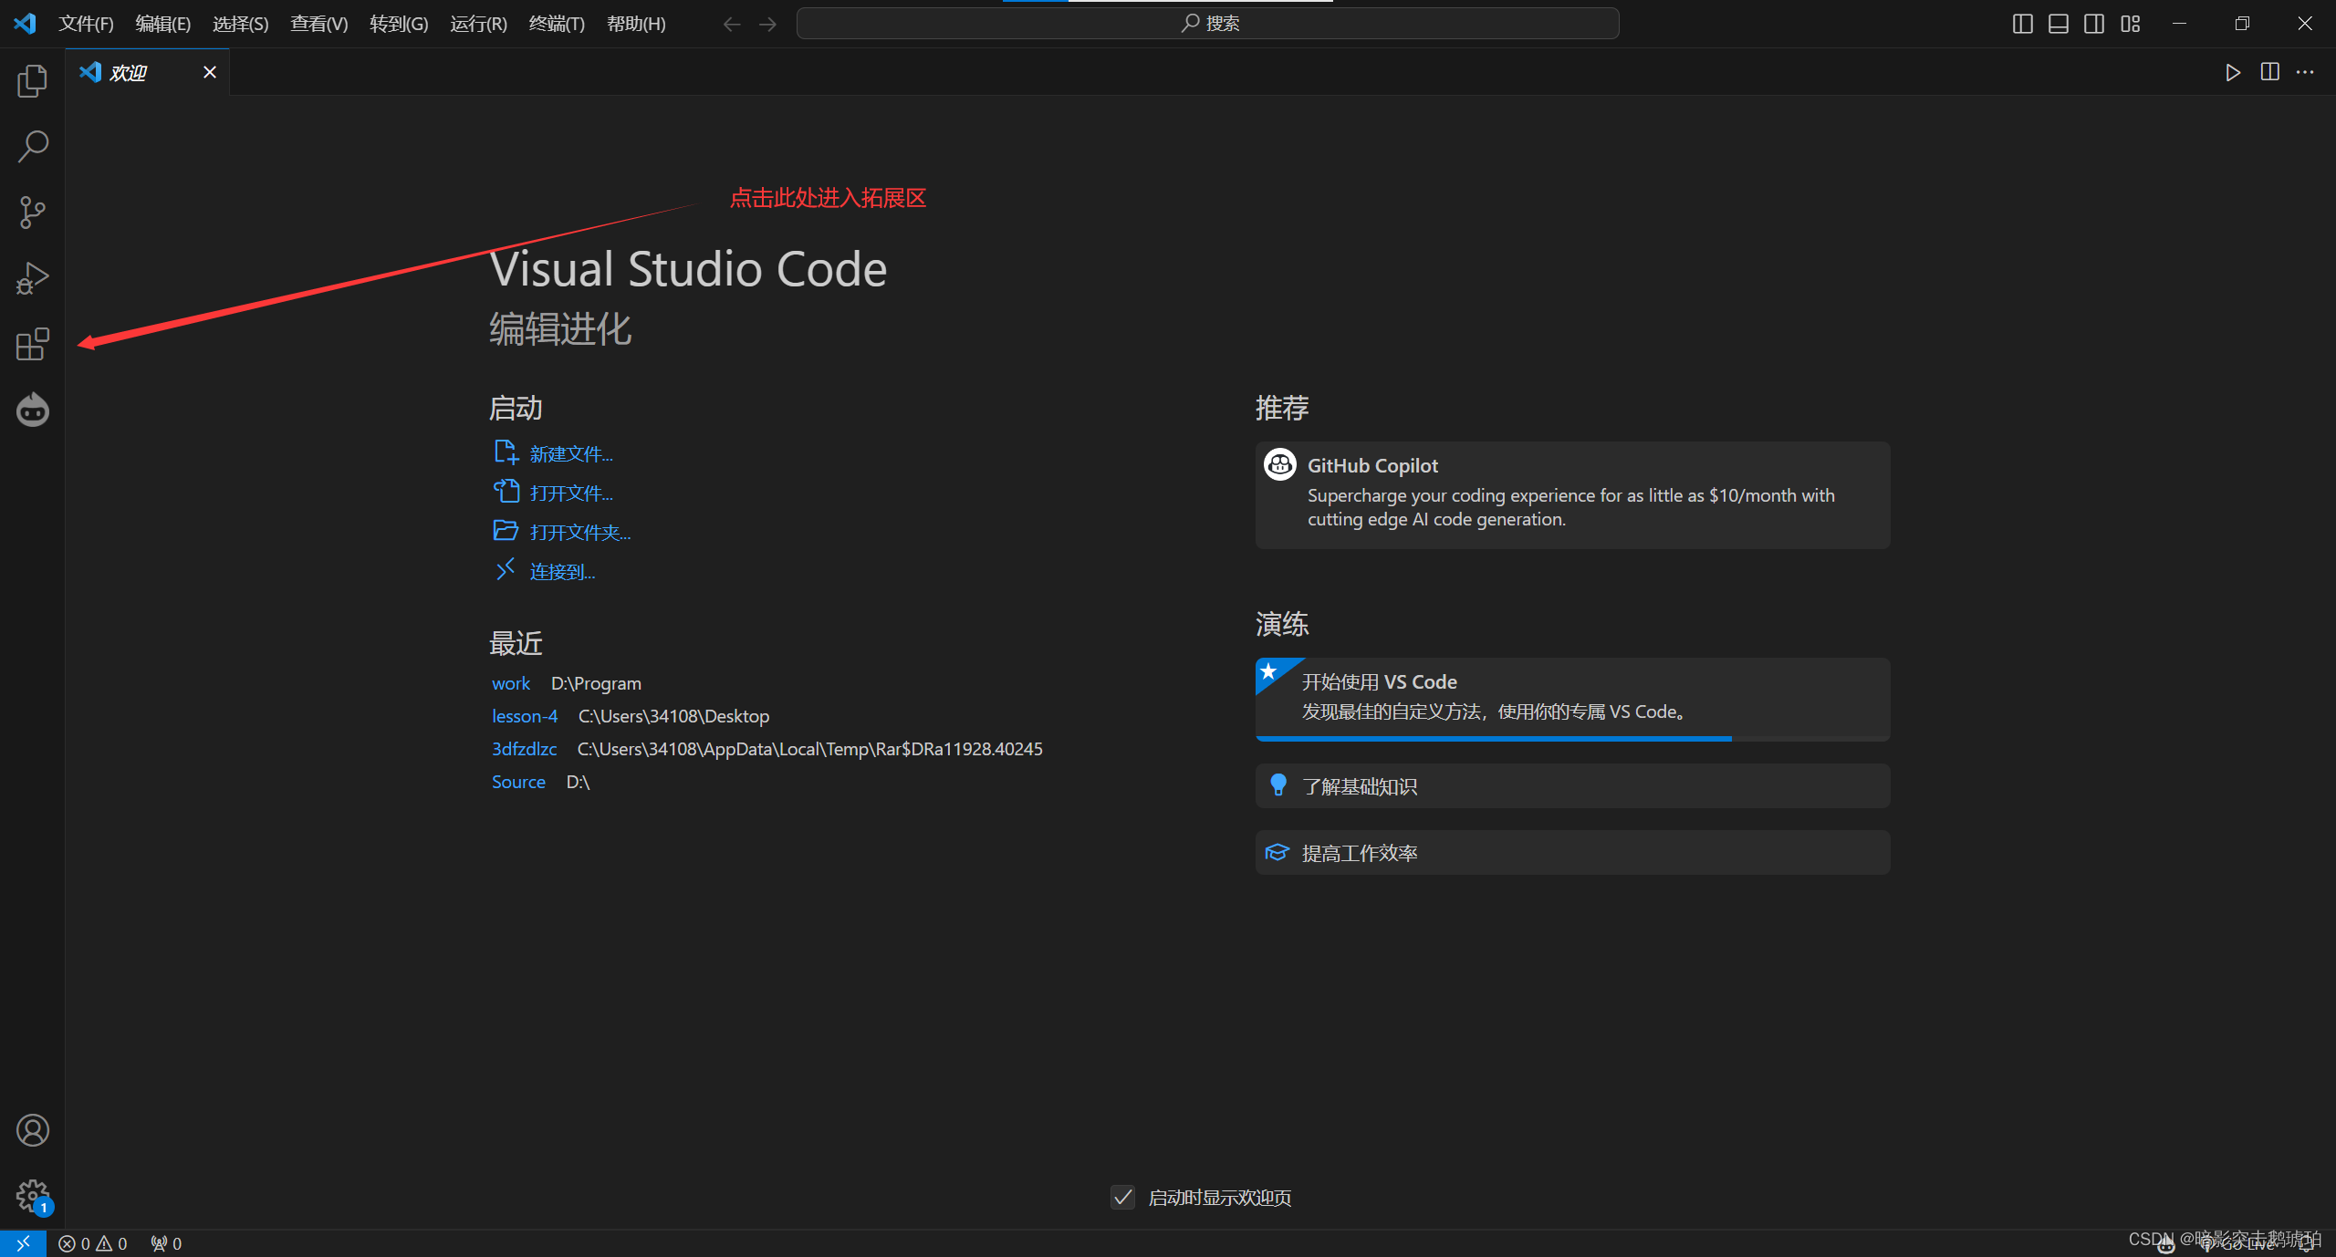Open the Accounts icon in activity bar

coord(32,1130)
